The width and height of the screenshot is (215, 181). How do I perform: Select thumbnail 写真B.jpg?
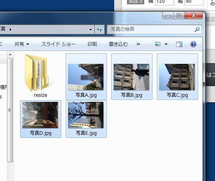coord(132,76)
